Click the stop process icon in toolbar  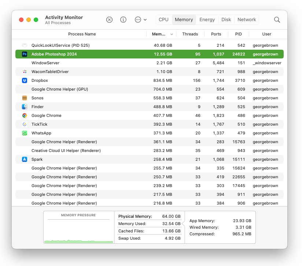point(109,20)
